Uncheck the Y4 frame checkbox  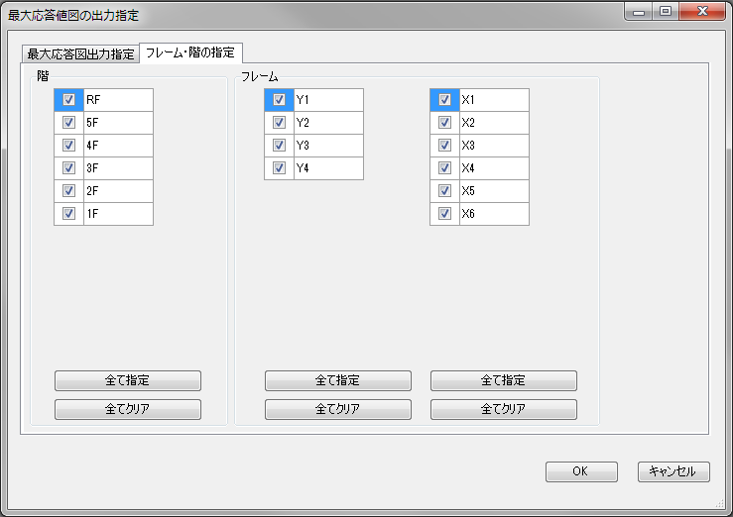[x=279, y=168]
